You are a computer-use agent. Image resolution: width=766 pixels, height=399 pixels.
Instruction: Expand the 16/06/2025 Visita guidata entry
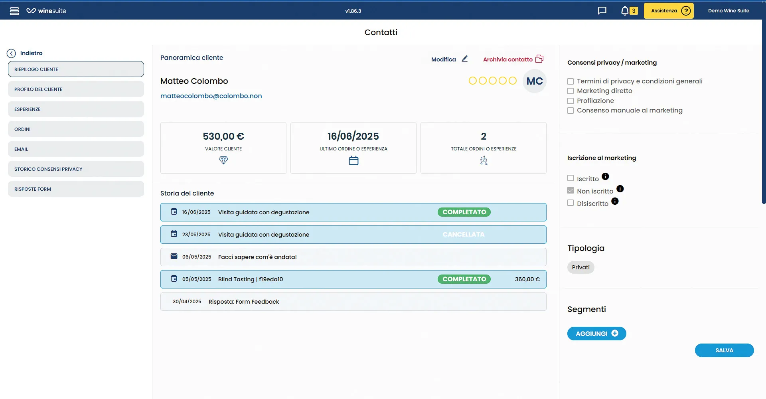point(353,212)
